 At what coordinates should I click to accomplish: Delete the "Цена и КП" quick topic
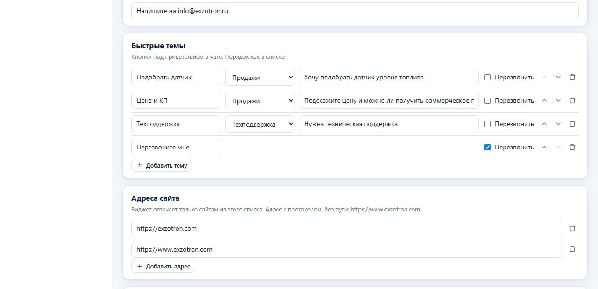pyautogui.click(x=572, y=100)
